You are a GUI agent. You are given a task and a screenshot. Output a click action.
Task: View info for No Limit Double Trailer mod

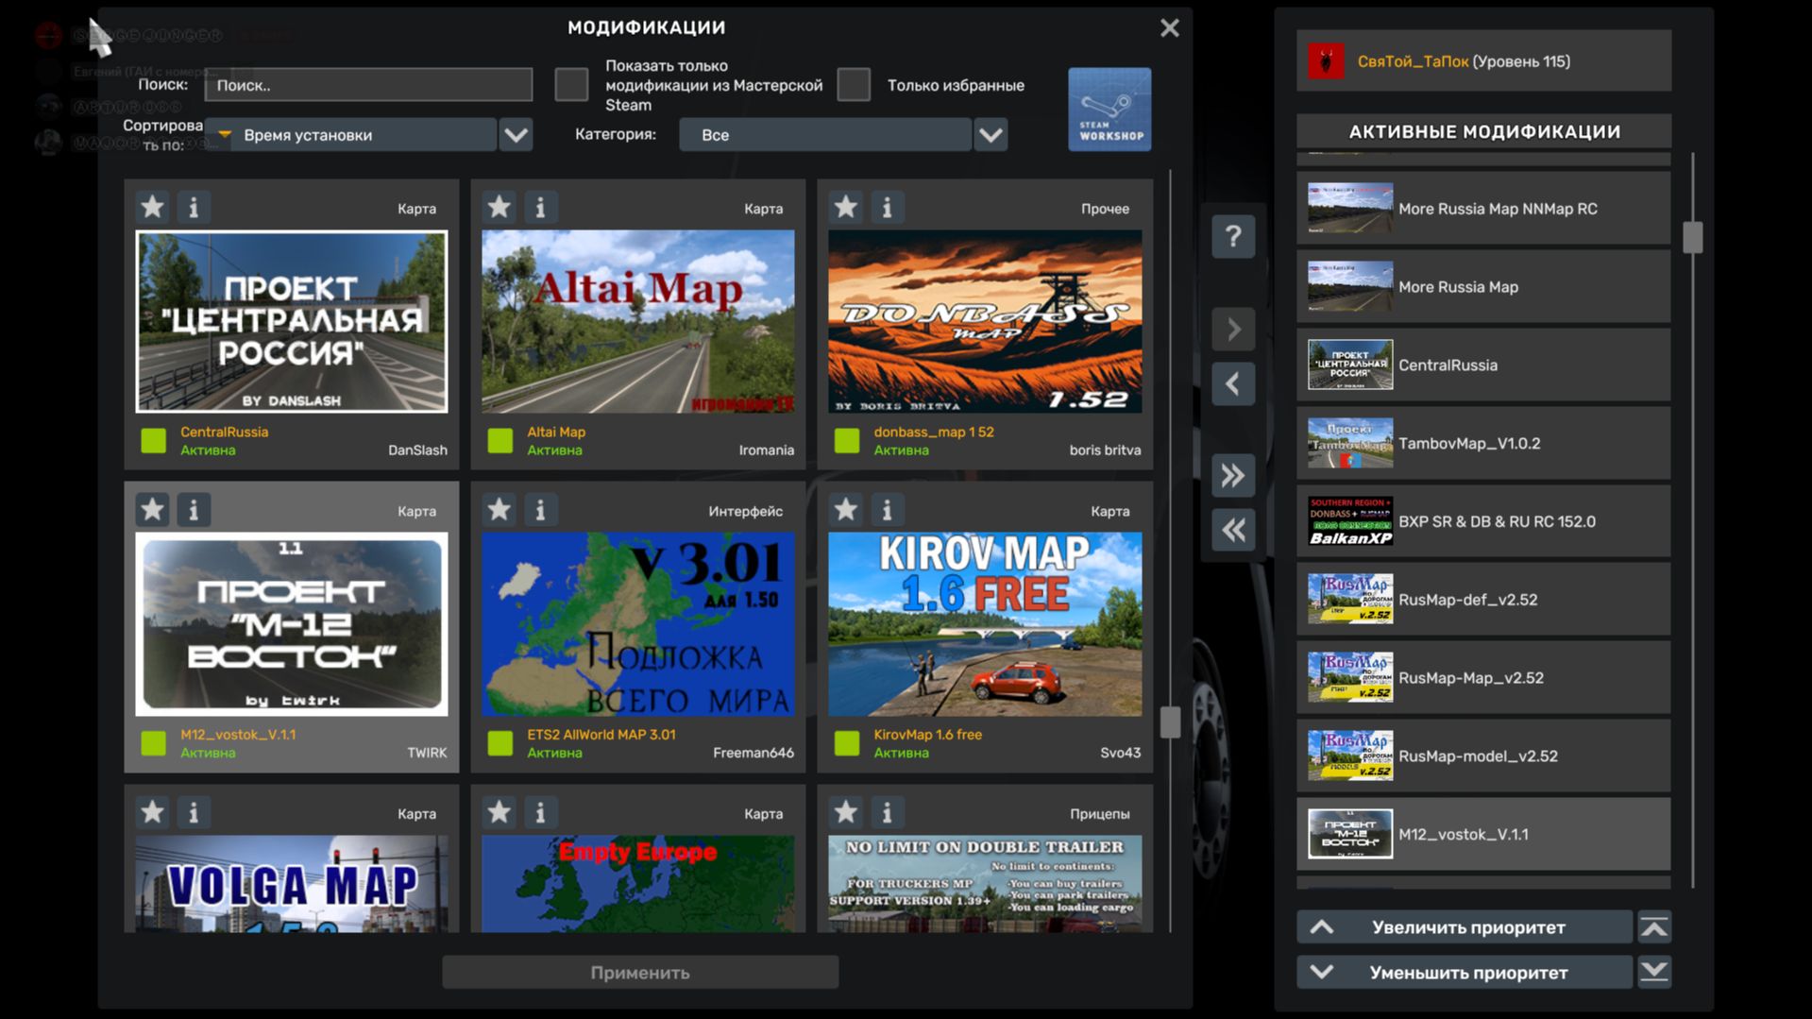(887, 812)
